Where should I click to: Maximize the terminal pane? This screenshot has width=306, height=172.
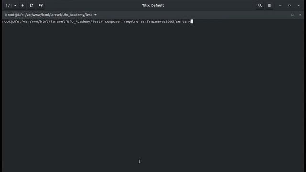click(x=292, y=15)
